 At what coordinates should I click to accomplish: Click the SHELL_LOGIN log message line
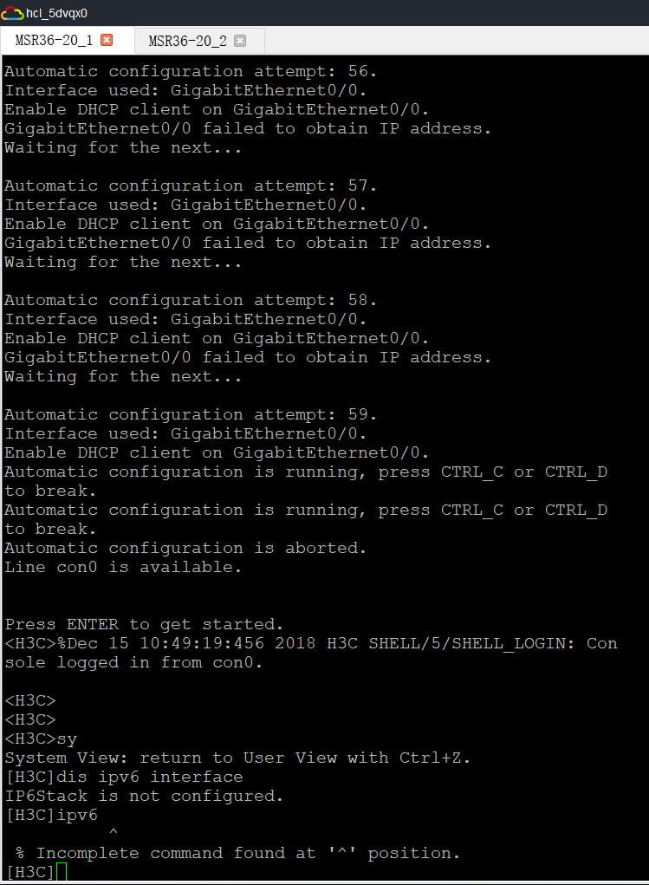(x=310, y=643)
